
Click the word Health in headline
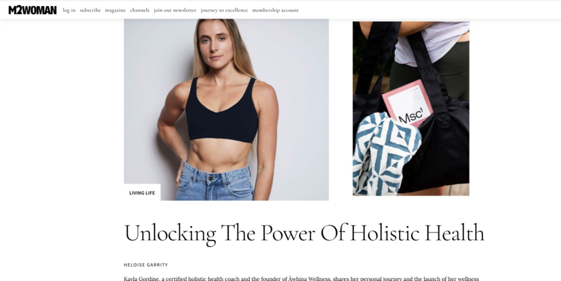tap(454, 233)
